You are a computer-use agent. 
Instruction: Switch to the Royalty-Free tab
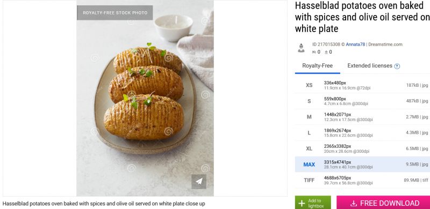click(x=317, y=66)
